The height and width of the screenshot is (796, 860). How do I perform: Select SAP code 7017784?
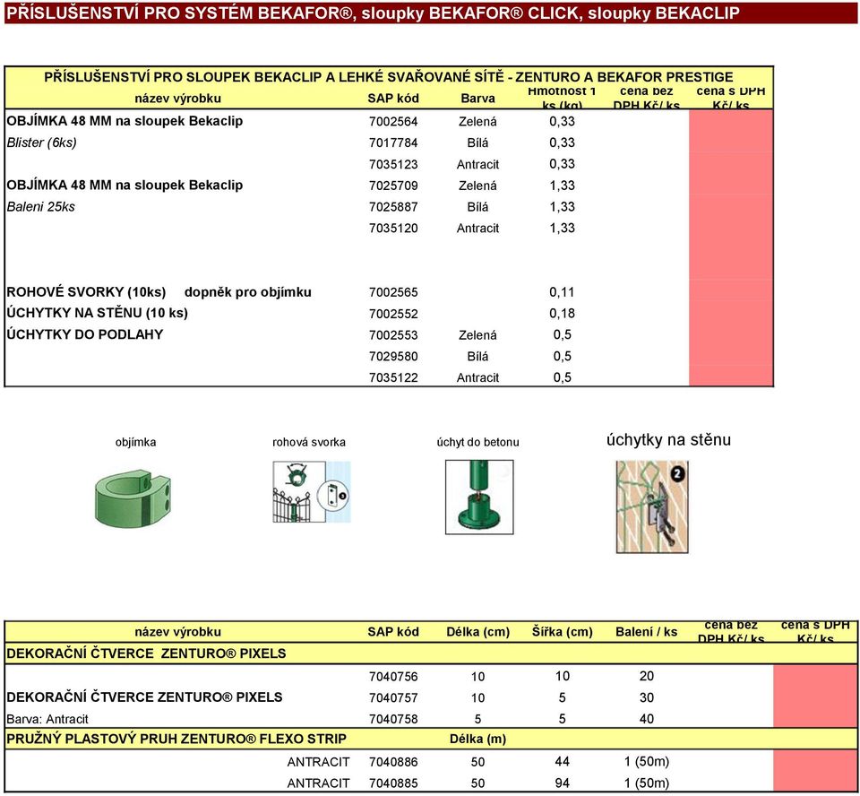(393, 143)
